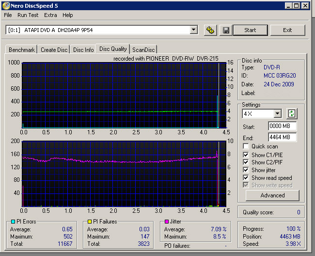Open the Help menu

pos(67,15)
